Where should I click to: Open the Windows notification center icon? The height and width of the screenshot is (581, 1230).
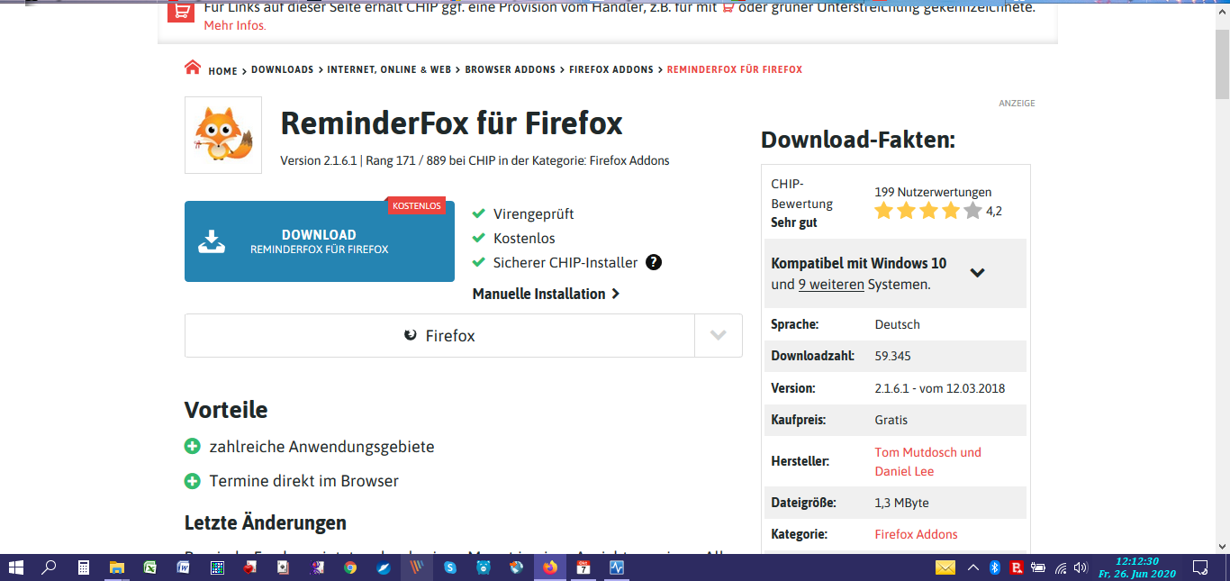[1199, 567]
